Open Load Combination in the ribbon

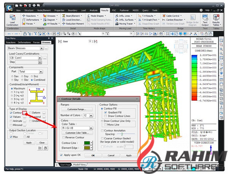point(13,20)
